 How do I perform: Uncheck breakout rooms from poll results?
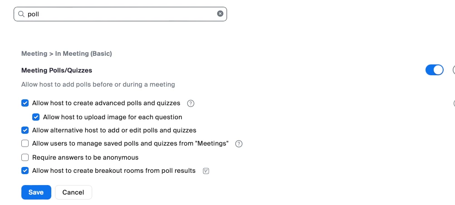25,171
